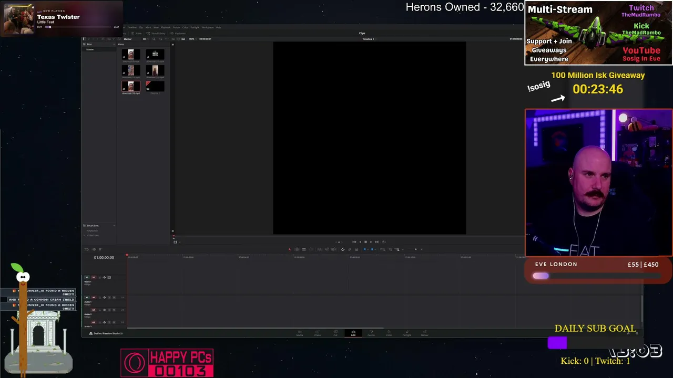Viewport: 673px width, 378px height.
Task: Toggle the Sound Library panel
Action: click(x=156, y=33)
